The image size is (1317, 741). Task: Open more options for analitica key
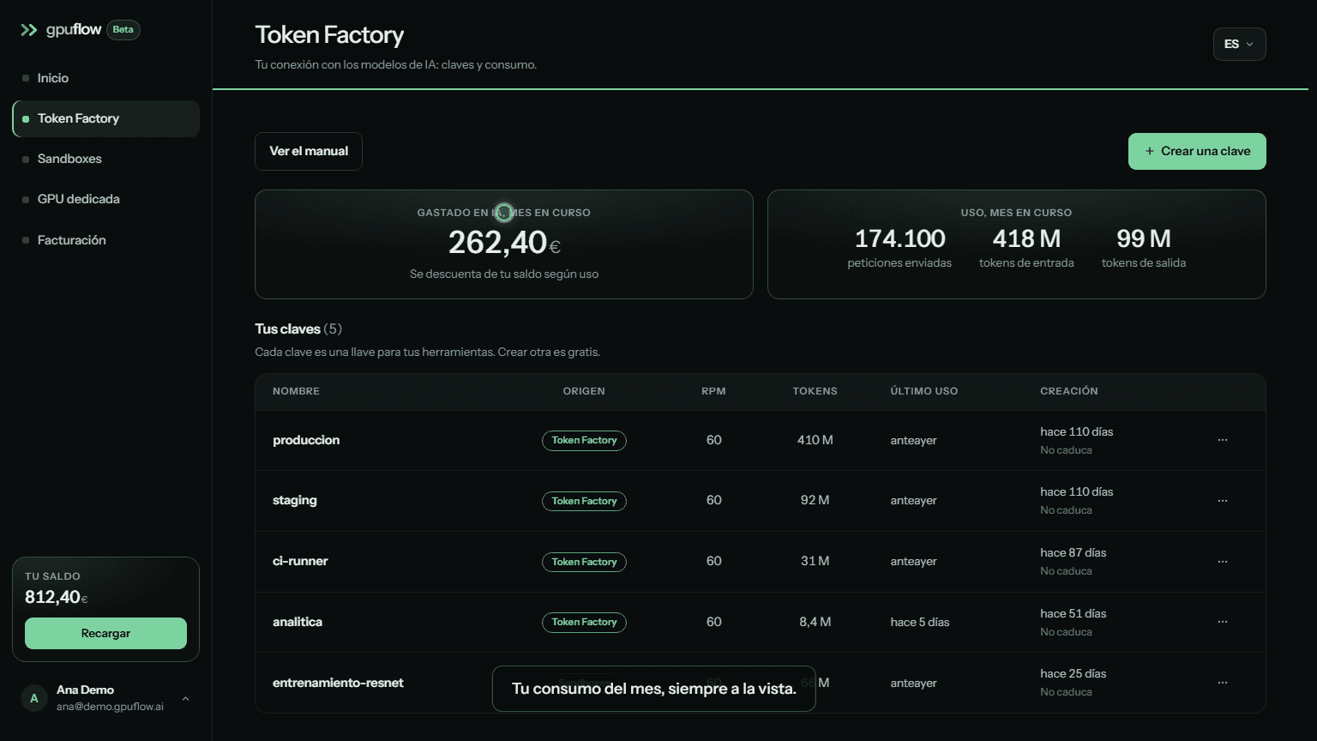[x=1223, y=622]
